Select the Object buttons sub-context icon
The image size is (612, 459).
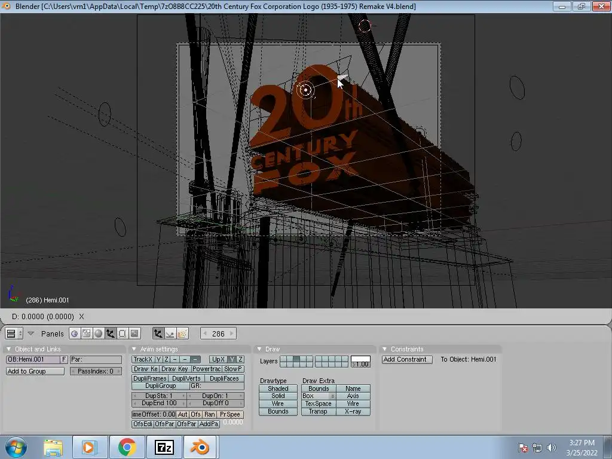(x=158, y=333)
